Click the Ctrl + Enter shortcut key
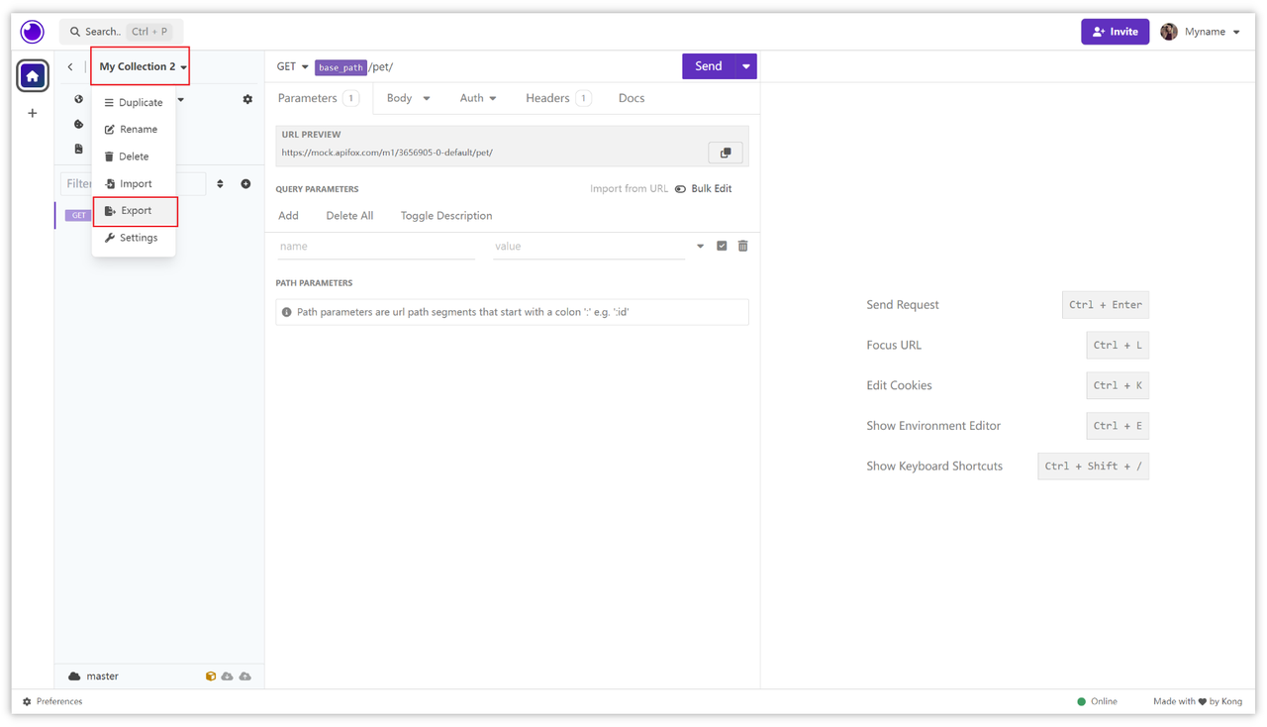This screenshot has height=727, width=1267. [x=1106, y=305]
